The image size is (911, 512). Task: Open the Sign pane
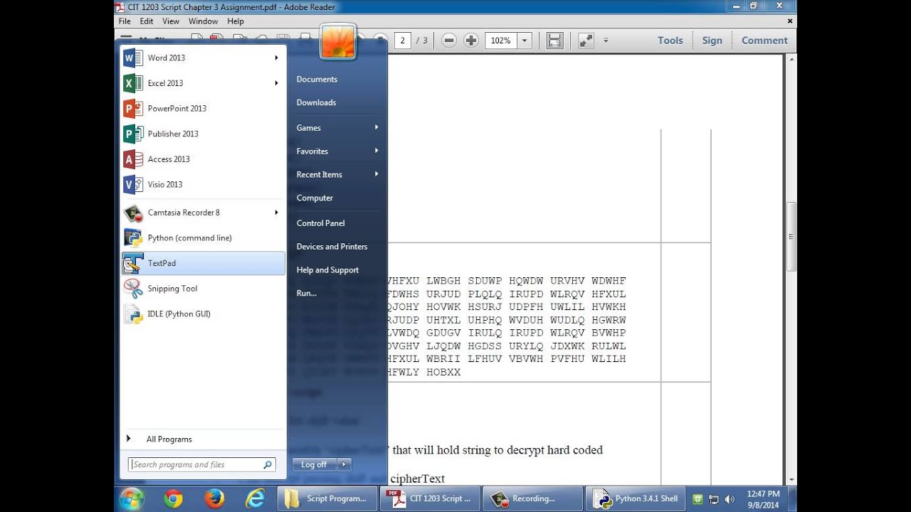[712, 41]
